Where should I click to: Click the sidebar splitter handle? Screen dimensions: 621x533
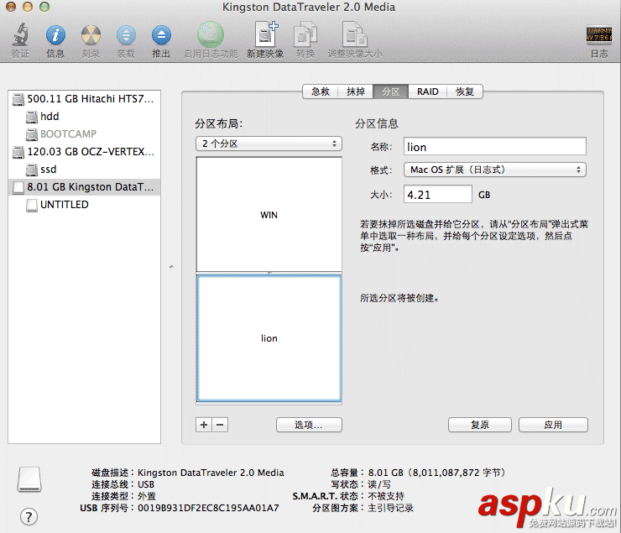pos(171,267)
